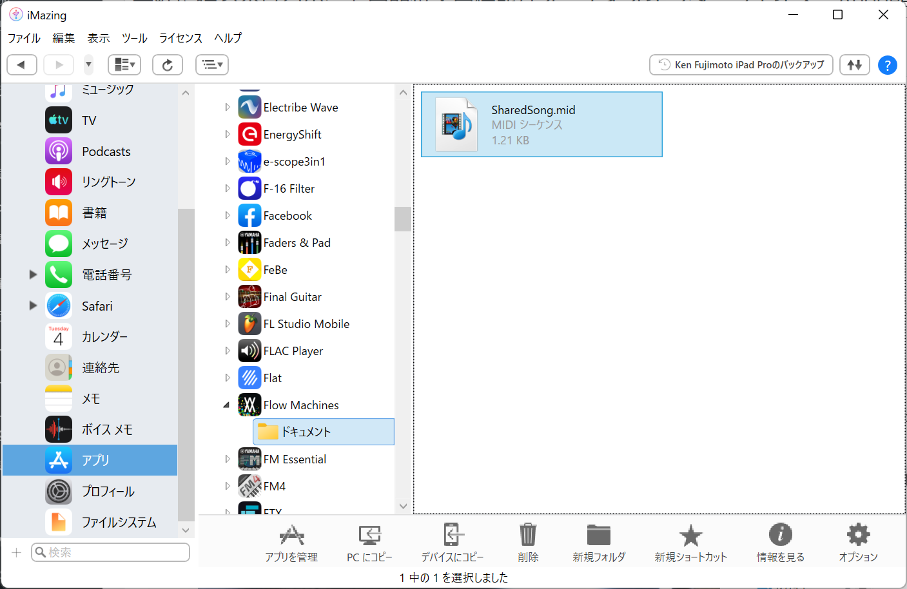Open Podcasts in the sidebar

tap(90, 151)
